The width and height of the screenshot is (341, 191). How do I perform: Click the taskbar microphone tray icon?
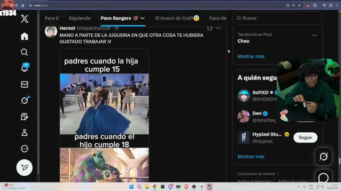(304, 187)
